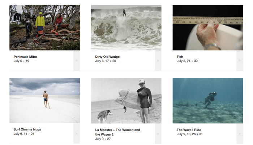Image resolution: width=253 pixels, height=145 pixels.
Task: Click the arrow icon next to Fish
Action: [240, 61]
